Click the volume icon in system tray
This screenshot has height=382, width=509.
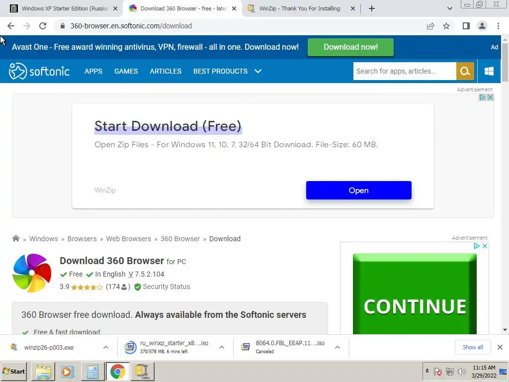click(461, 371)
